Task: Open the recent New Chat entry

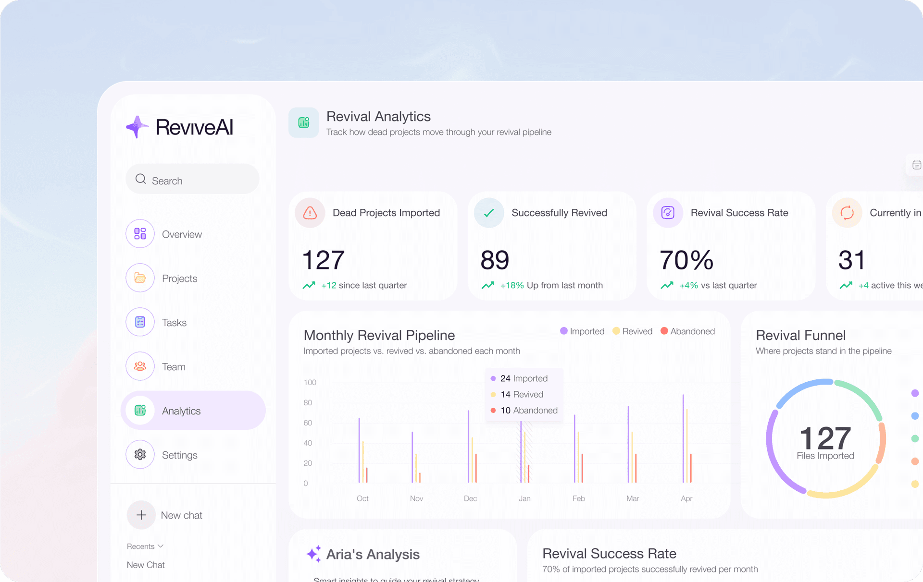Action: coord(146,565)
